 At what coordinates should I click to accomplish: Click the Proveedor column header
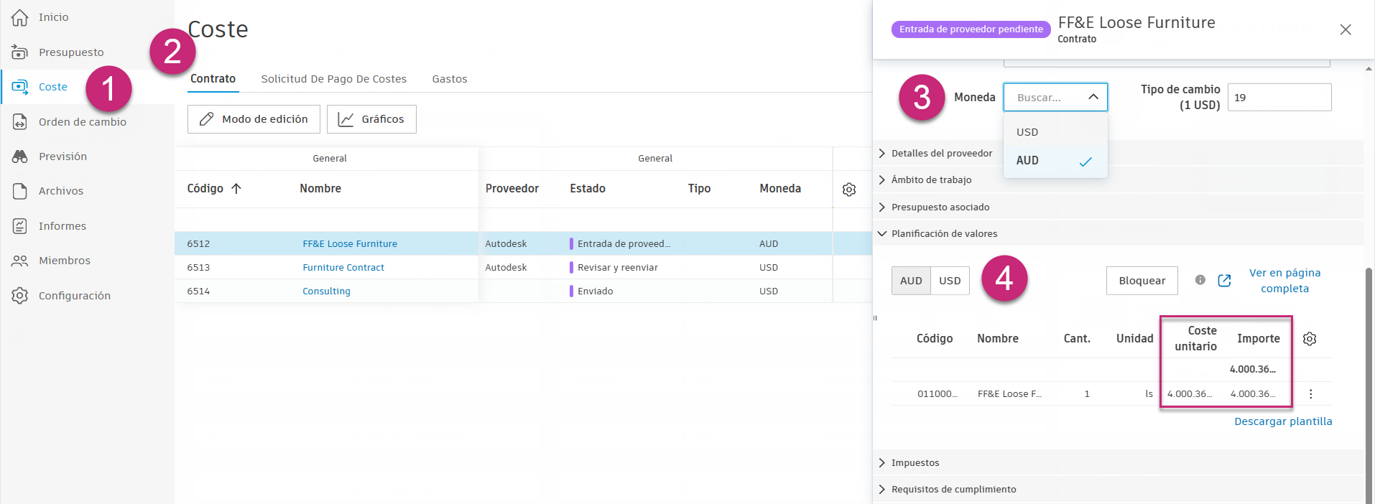(x=511, y=189)
